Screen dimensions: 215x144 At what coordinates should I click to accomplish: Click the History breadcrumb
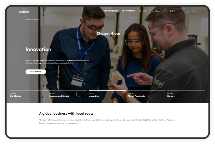pyautogui.click(x=36, y=19)
